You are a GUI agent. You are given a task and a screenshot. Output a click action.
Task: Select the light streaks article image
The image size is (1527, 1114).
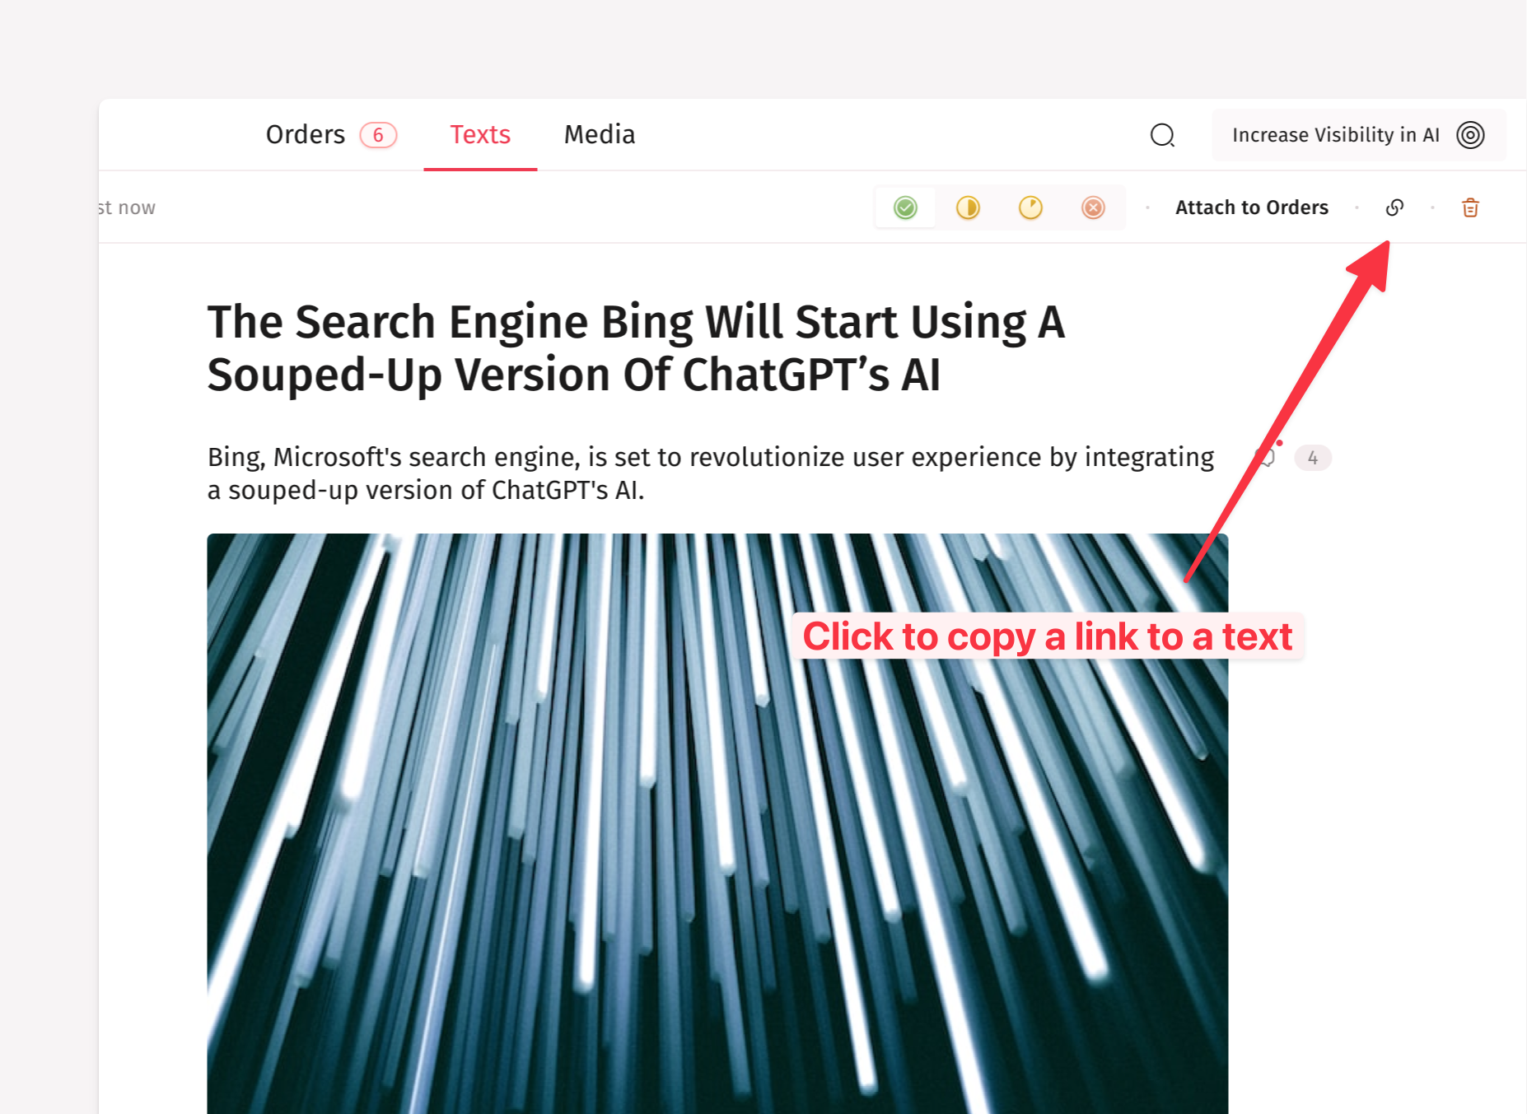[717, 823]
